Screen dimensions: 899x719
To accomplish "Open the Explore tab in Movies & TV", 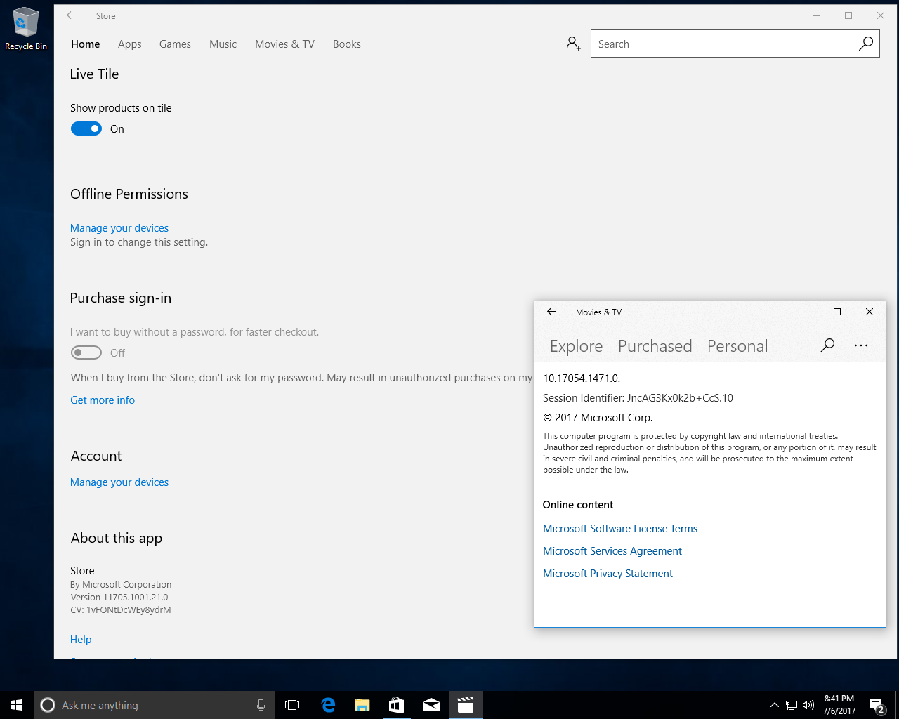I will pyautogui.click(x=576, y=346).
